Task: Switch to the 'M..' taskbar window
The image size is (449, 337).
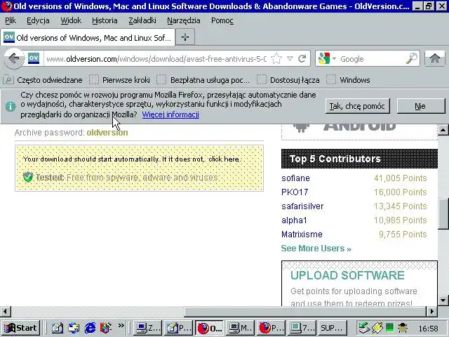Action: 241,328
